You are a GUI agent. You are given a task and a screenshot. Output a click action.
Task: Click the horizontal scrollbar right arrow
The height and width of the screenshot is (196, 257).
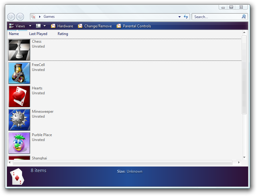click(239, 162)
